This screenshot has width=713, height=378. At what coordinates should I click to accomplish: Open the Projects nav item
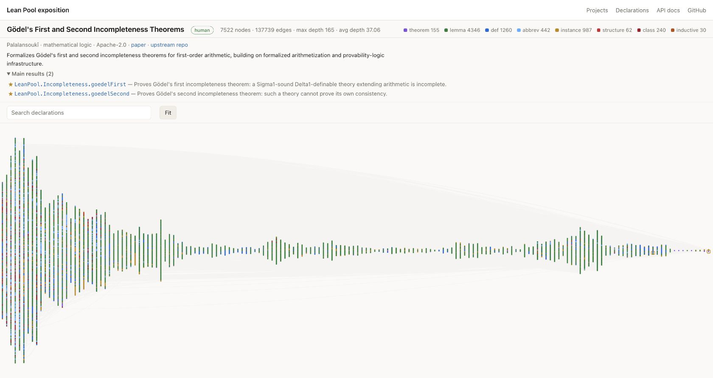(x=597, y=10)
